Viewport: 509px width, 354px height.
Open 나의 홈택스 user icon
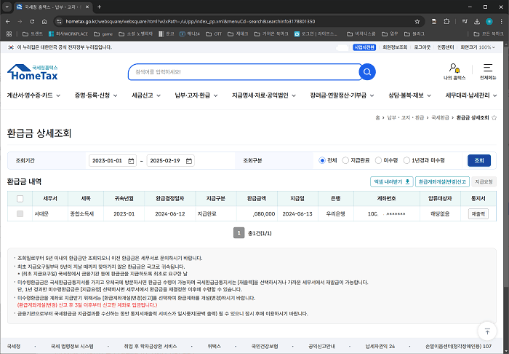click(x=454, y=72)
